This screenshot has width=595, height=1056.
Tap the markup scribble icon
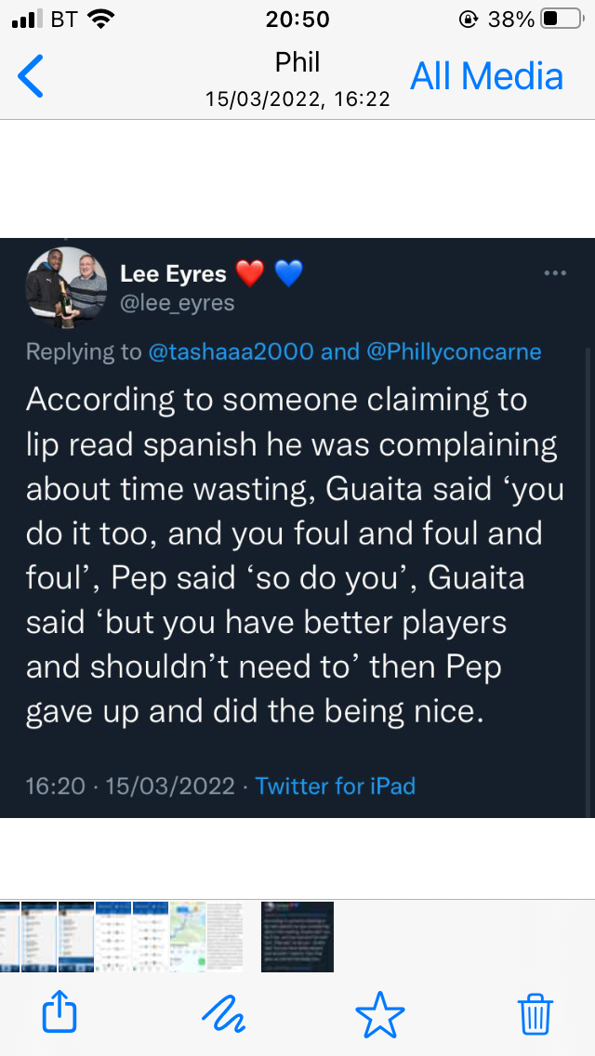223,1012
